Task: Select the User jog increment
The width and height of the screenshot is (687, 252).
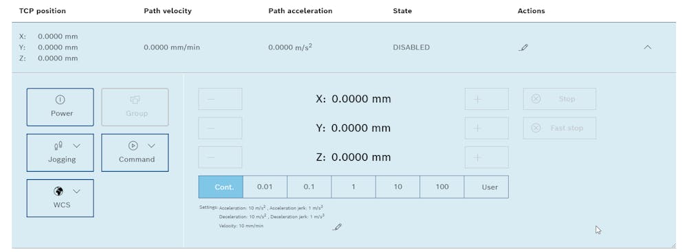Action: 487,187
